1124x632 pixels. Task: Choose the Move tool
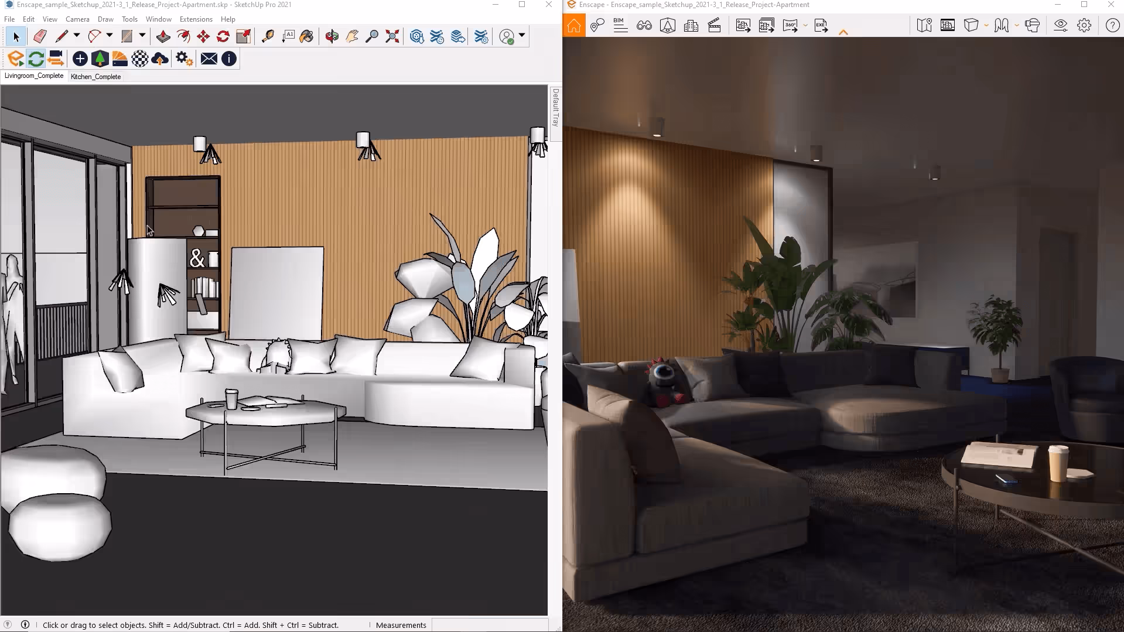[x=203, y=36]
